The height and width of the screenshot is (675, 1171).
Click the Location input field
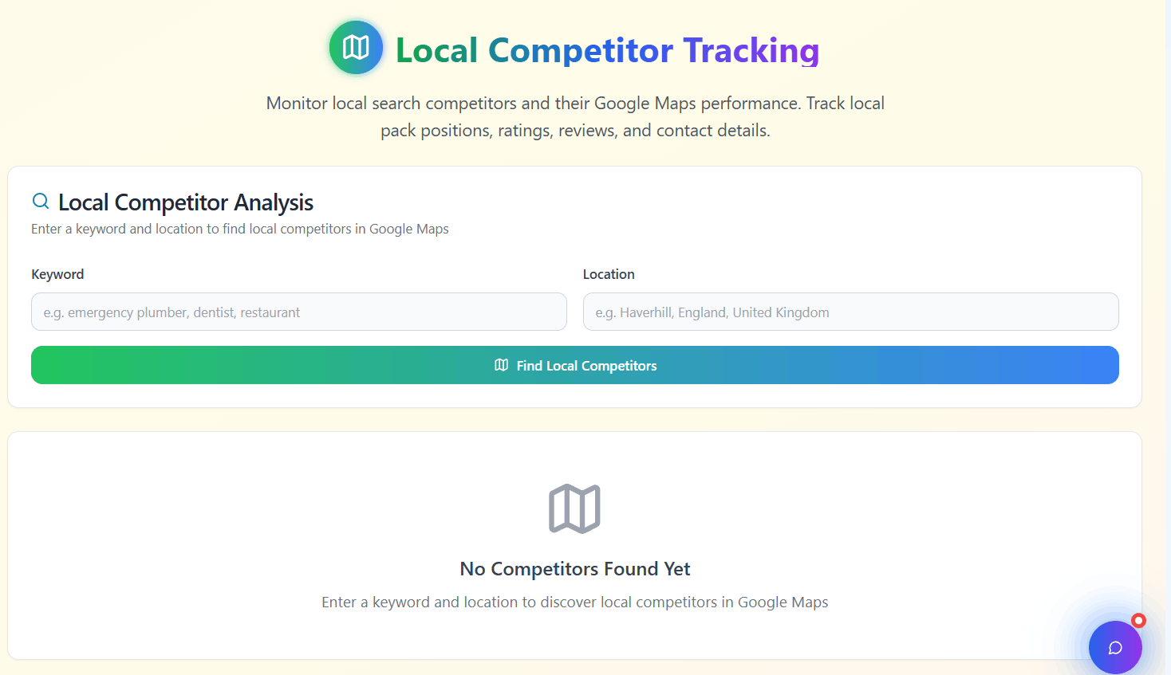coord(850,312)
